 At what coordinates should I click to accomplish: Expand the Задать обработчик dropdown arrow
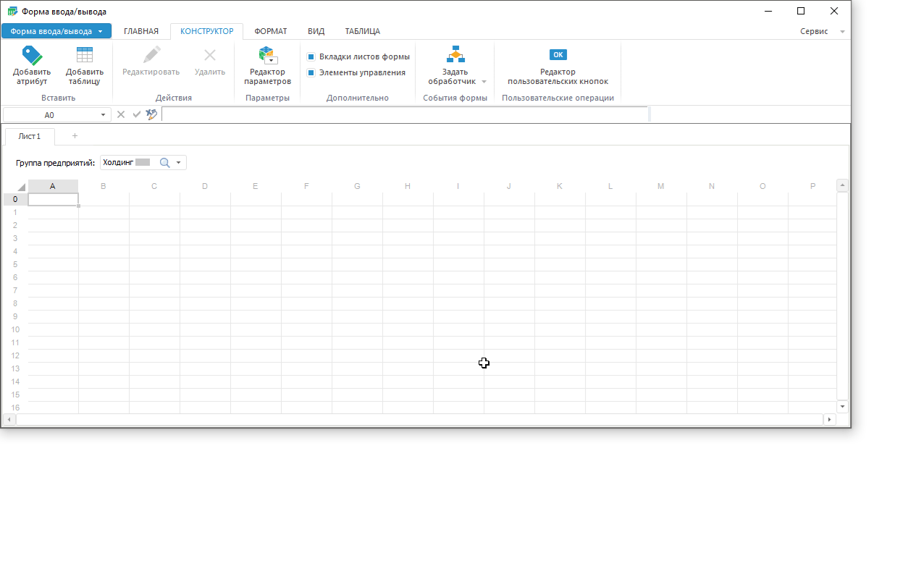pos(484,82)
